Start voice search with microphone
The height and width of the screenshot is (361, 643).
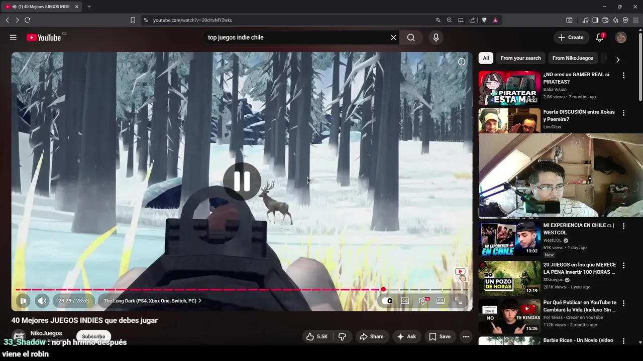click(436, 38)
